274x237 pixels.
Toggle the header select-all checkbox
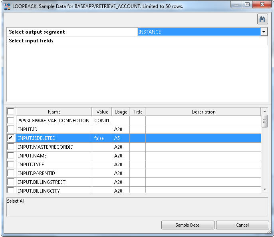(11, 112)
